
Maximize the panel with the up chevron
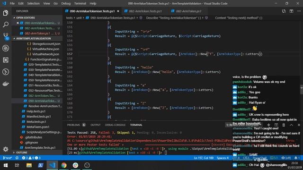pyautogui.click(x=291, y=125)
